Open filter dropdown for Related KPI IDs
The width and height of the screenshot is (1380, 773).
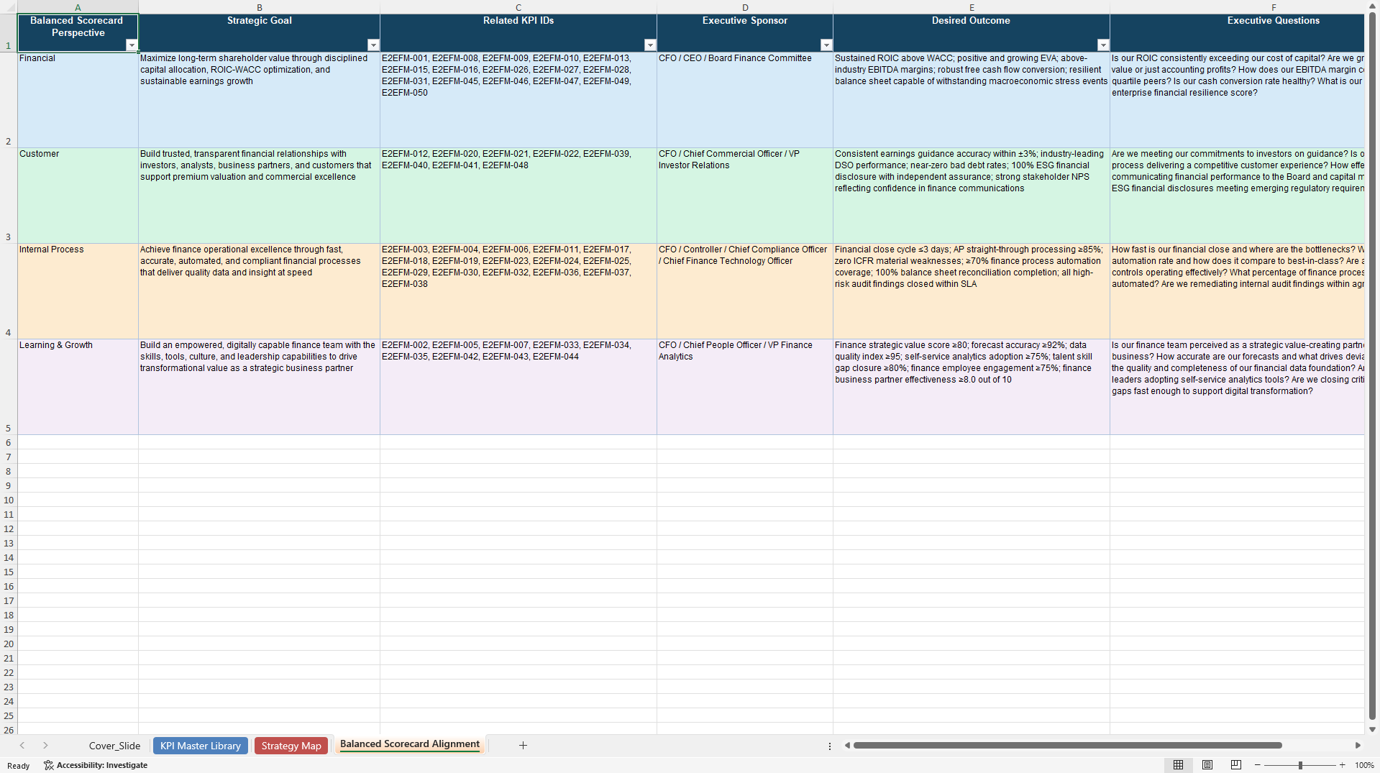650,45
